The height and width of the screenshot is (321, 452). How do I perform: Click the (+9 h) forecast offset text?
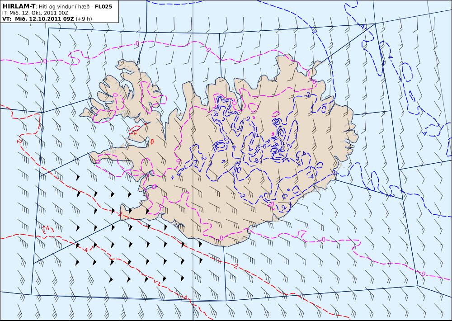[x=84, y=19]
